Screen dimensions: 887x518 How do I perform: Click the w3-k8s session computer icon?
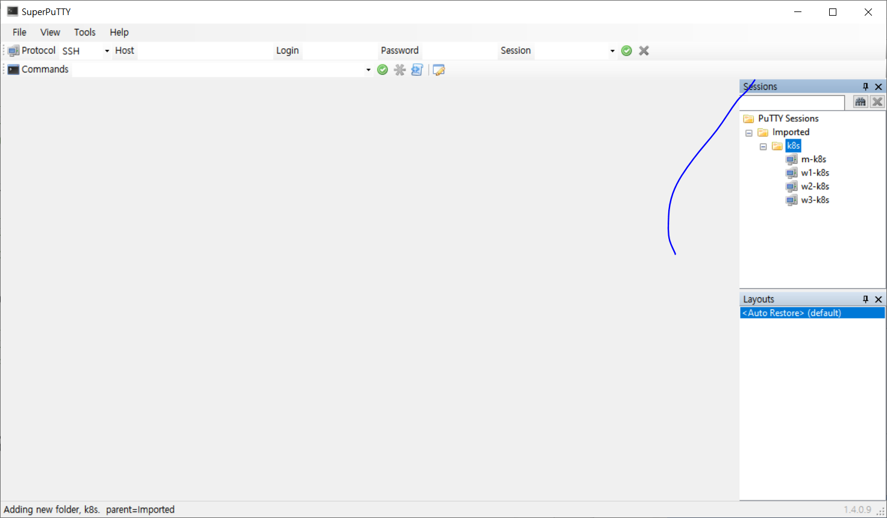(791, 200)
